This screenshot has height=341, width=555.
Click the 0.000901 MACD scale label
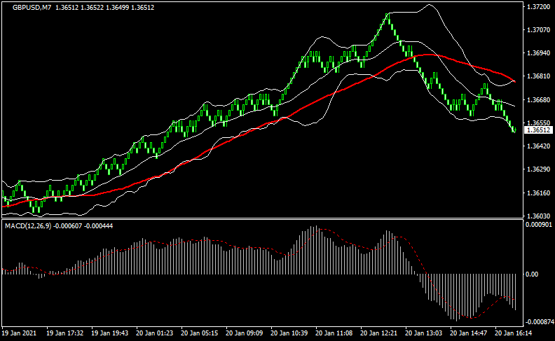538,225
